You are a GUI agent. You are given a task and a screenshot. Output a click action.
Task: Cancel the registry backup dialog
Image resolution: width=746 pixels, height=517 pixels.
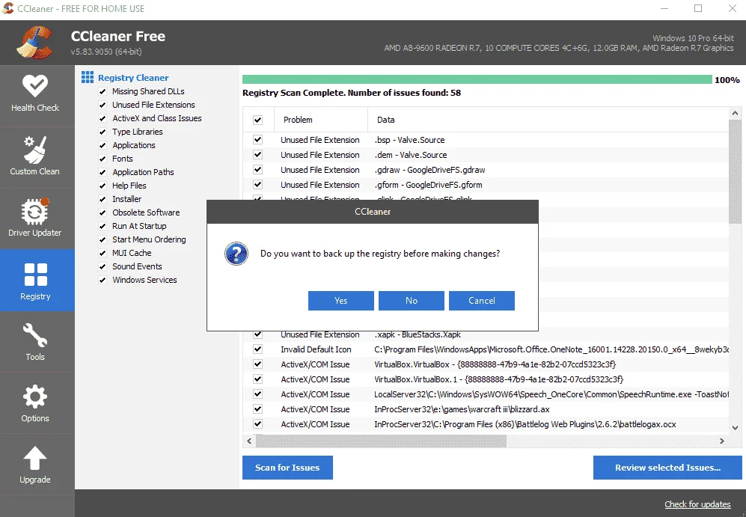click(x=481, y=301)
